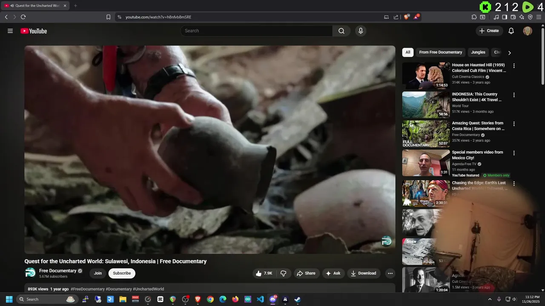Open Cult Cinema Classics channel link
Image resolution: width=545 pixels, height=306 pixels.
click(468, 77)
